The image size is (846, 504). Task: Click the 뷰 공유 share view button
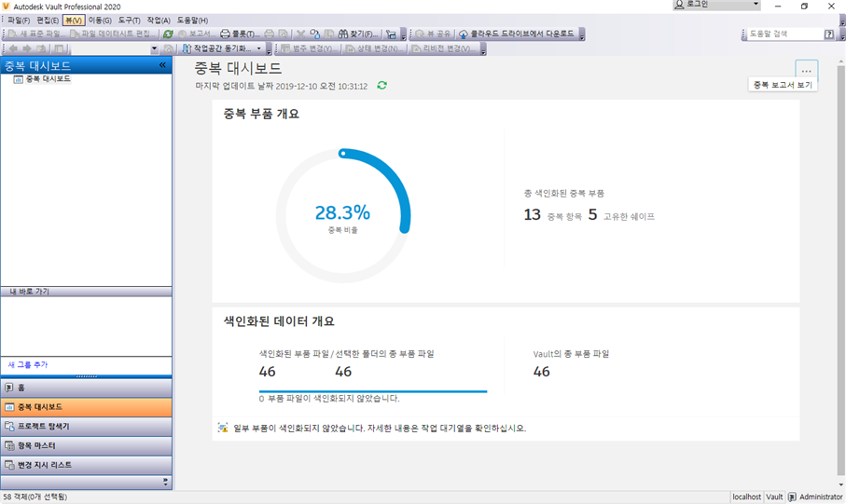pos(433,34)
